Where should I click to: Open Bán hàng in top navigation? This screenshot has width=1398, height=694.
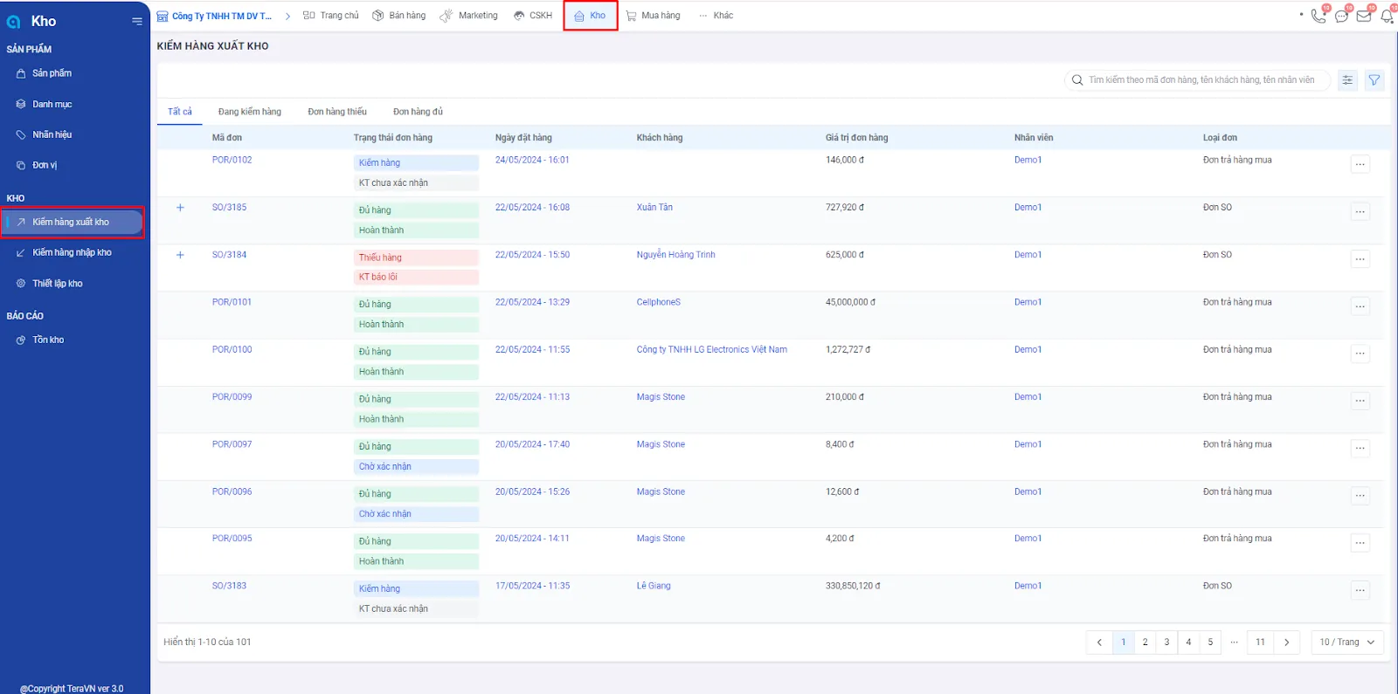(398, 16)
